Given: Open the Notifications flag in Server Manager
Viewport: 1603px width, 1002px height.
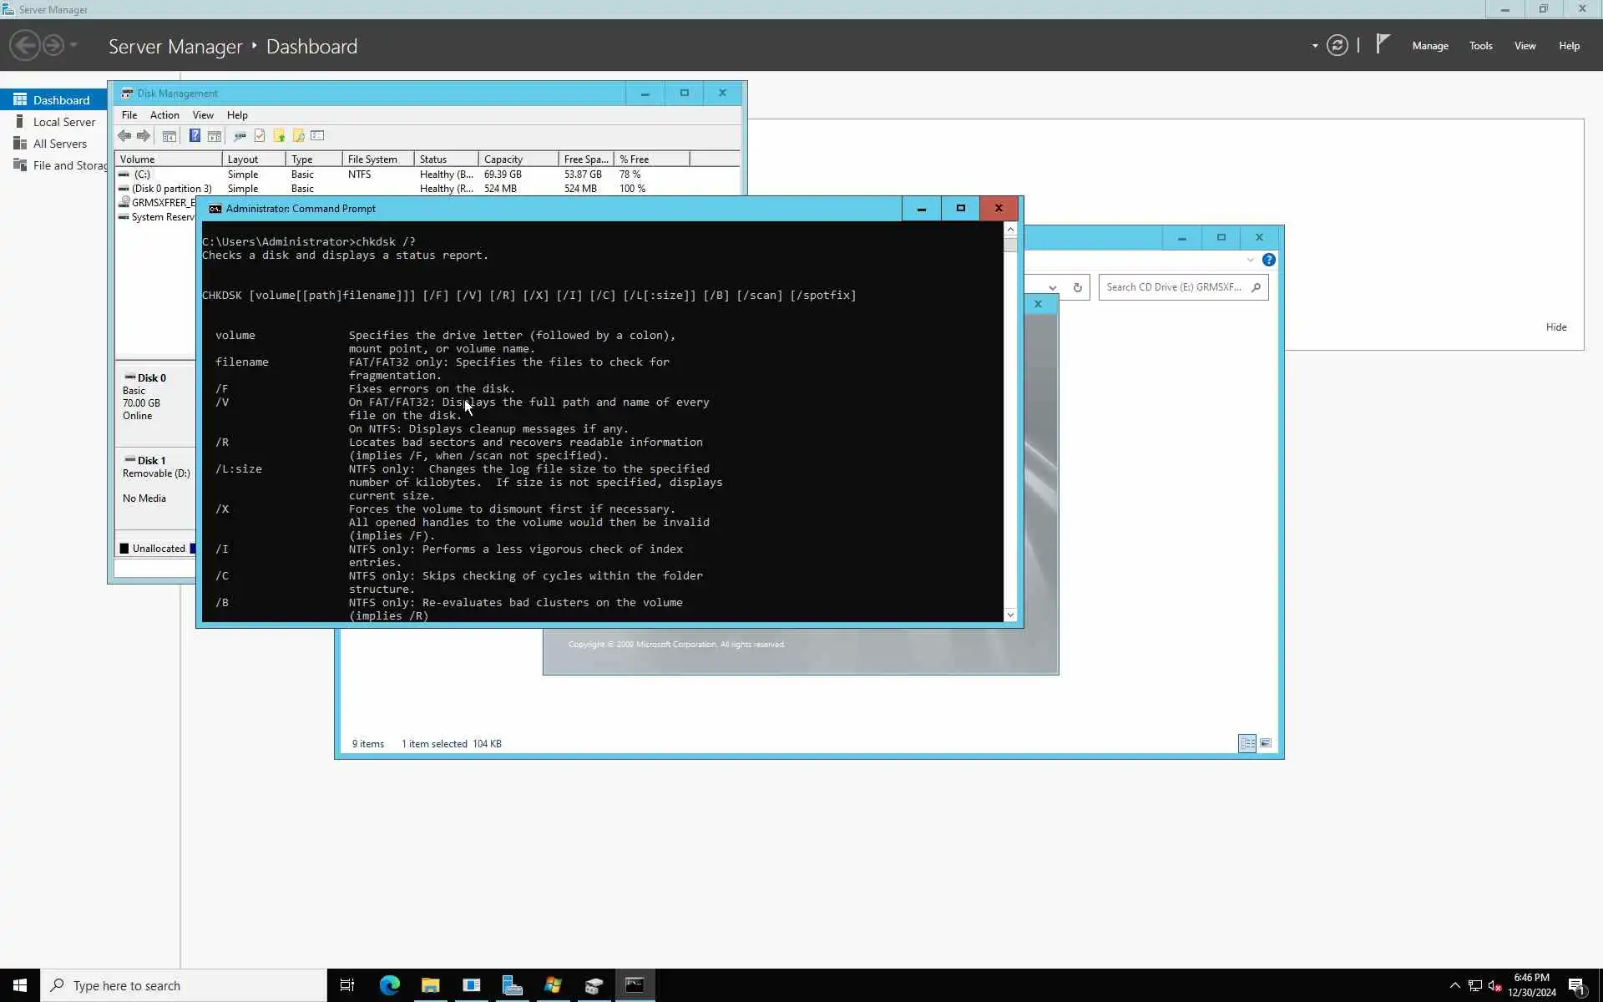Looking at the screenshot, I should [1383, 43].
